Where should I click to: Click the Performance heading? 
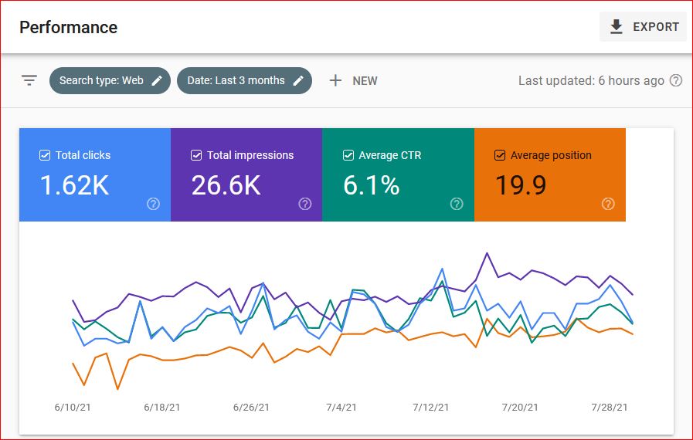tap(68, 27)
